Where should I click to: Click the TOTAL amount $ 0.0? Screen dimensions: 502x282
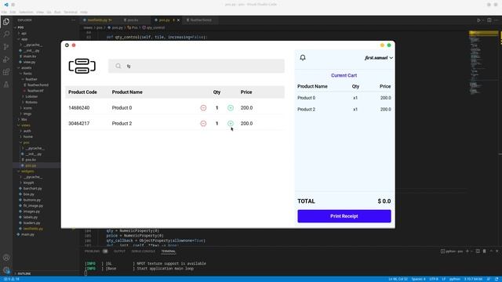click(x=384, y=201)
